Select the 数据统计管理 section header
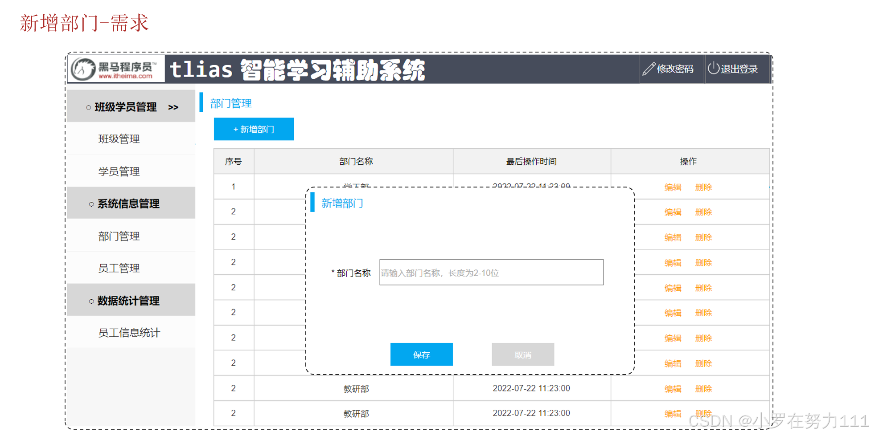The height and width of the screenshot is (436, 871). point(131,301)
